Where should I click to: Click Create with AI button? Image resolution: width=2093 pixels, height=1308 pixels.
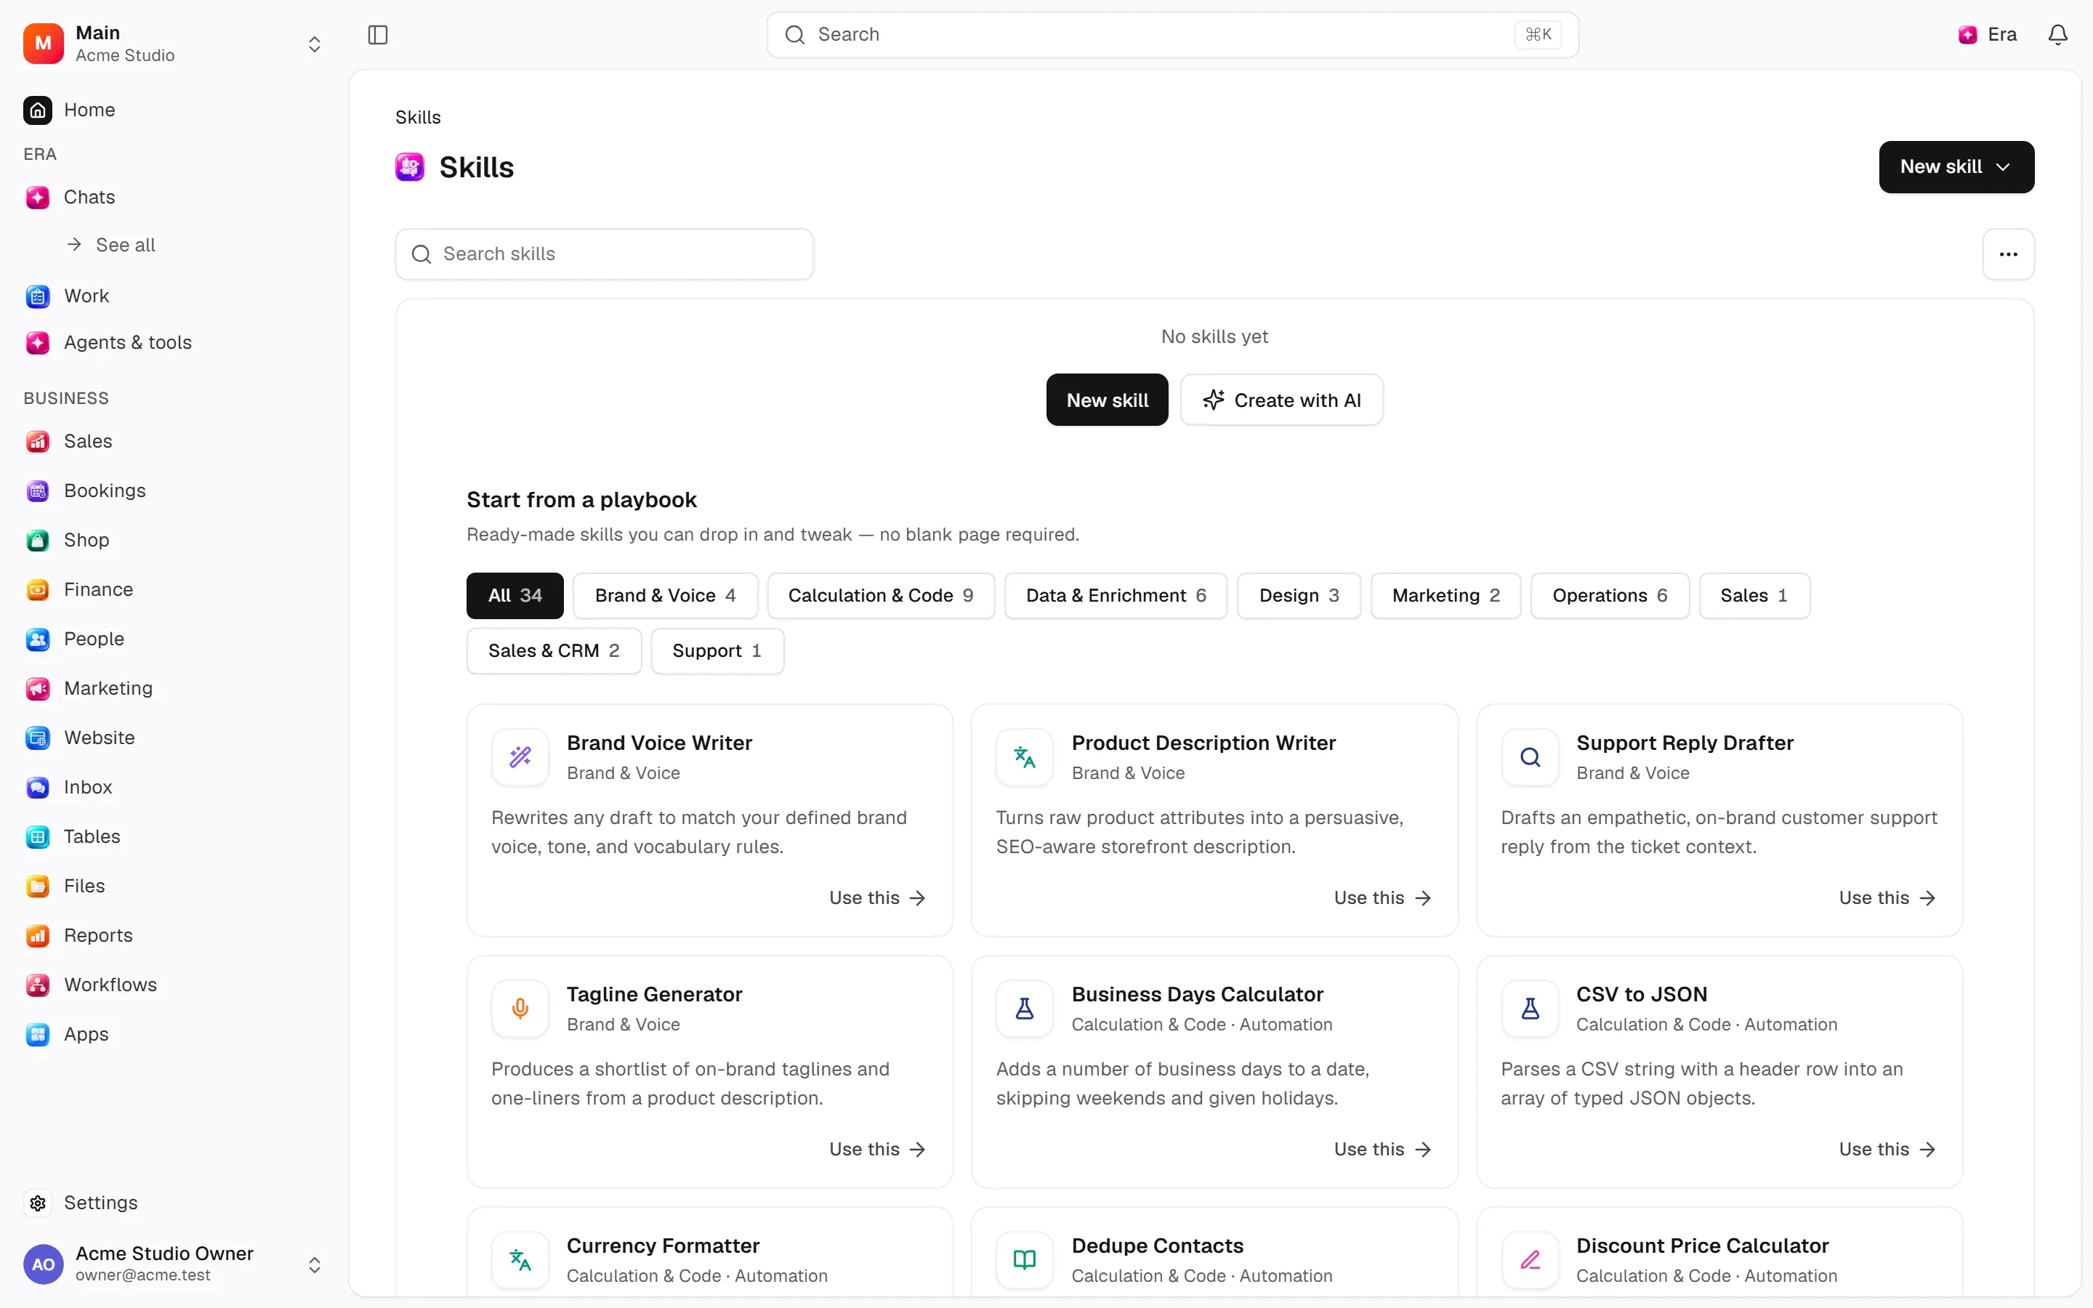1281,400
